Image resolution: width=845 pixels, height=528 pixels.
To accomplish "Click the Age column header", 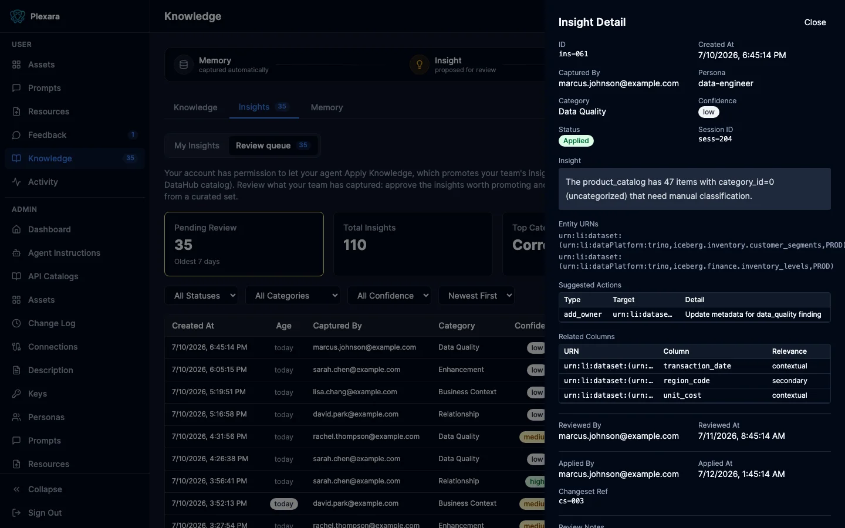I will (x=283, y=326).
